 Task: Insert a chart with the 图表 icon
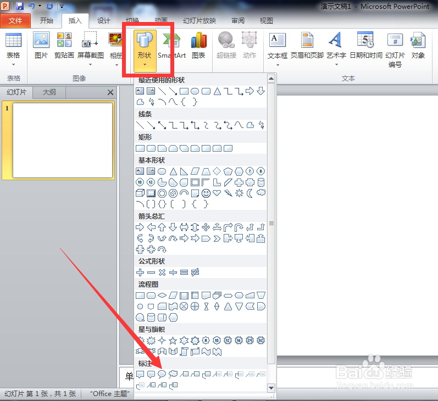pyautogui.click(x=198, y=46)
